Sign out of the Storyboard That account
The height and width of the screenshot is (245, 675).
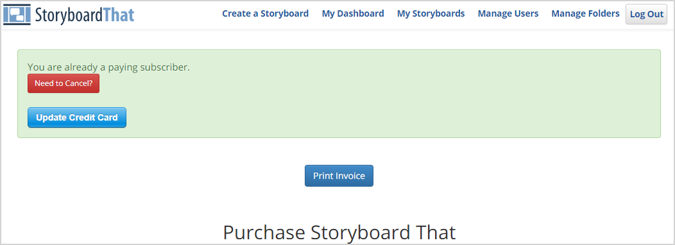(x=647, y=14)
